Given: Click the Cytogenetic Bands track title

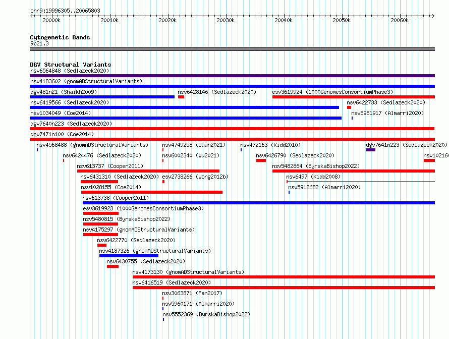Looking at the screenshot, I should point(60,37).
